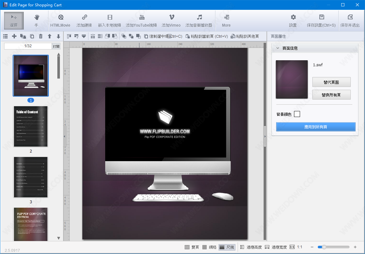Toggle the 網格 grid display
The width and height of the screenshot is (365, 254).
[209, 247]
